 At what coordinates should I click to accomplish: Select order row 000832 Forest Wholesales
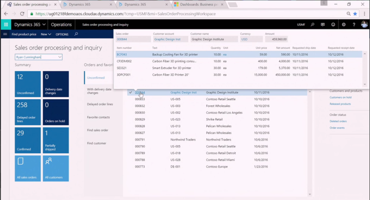point(218,106)
